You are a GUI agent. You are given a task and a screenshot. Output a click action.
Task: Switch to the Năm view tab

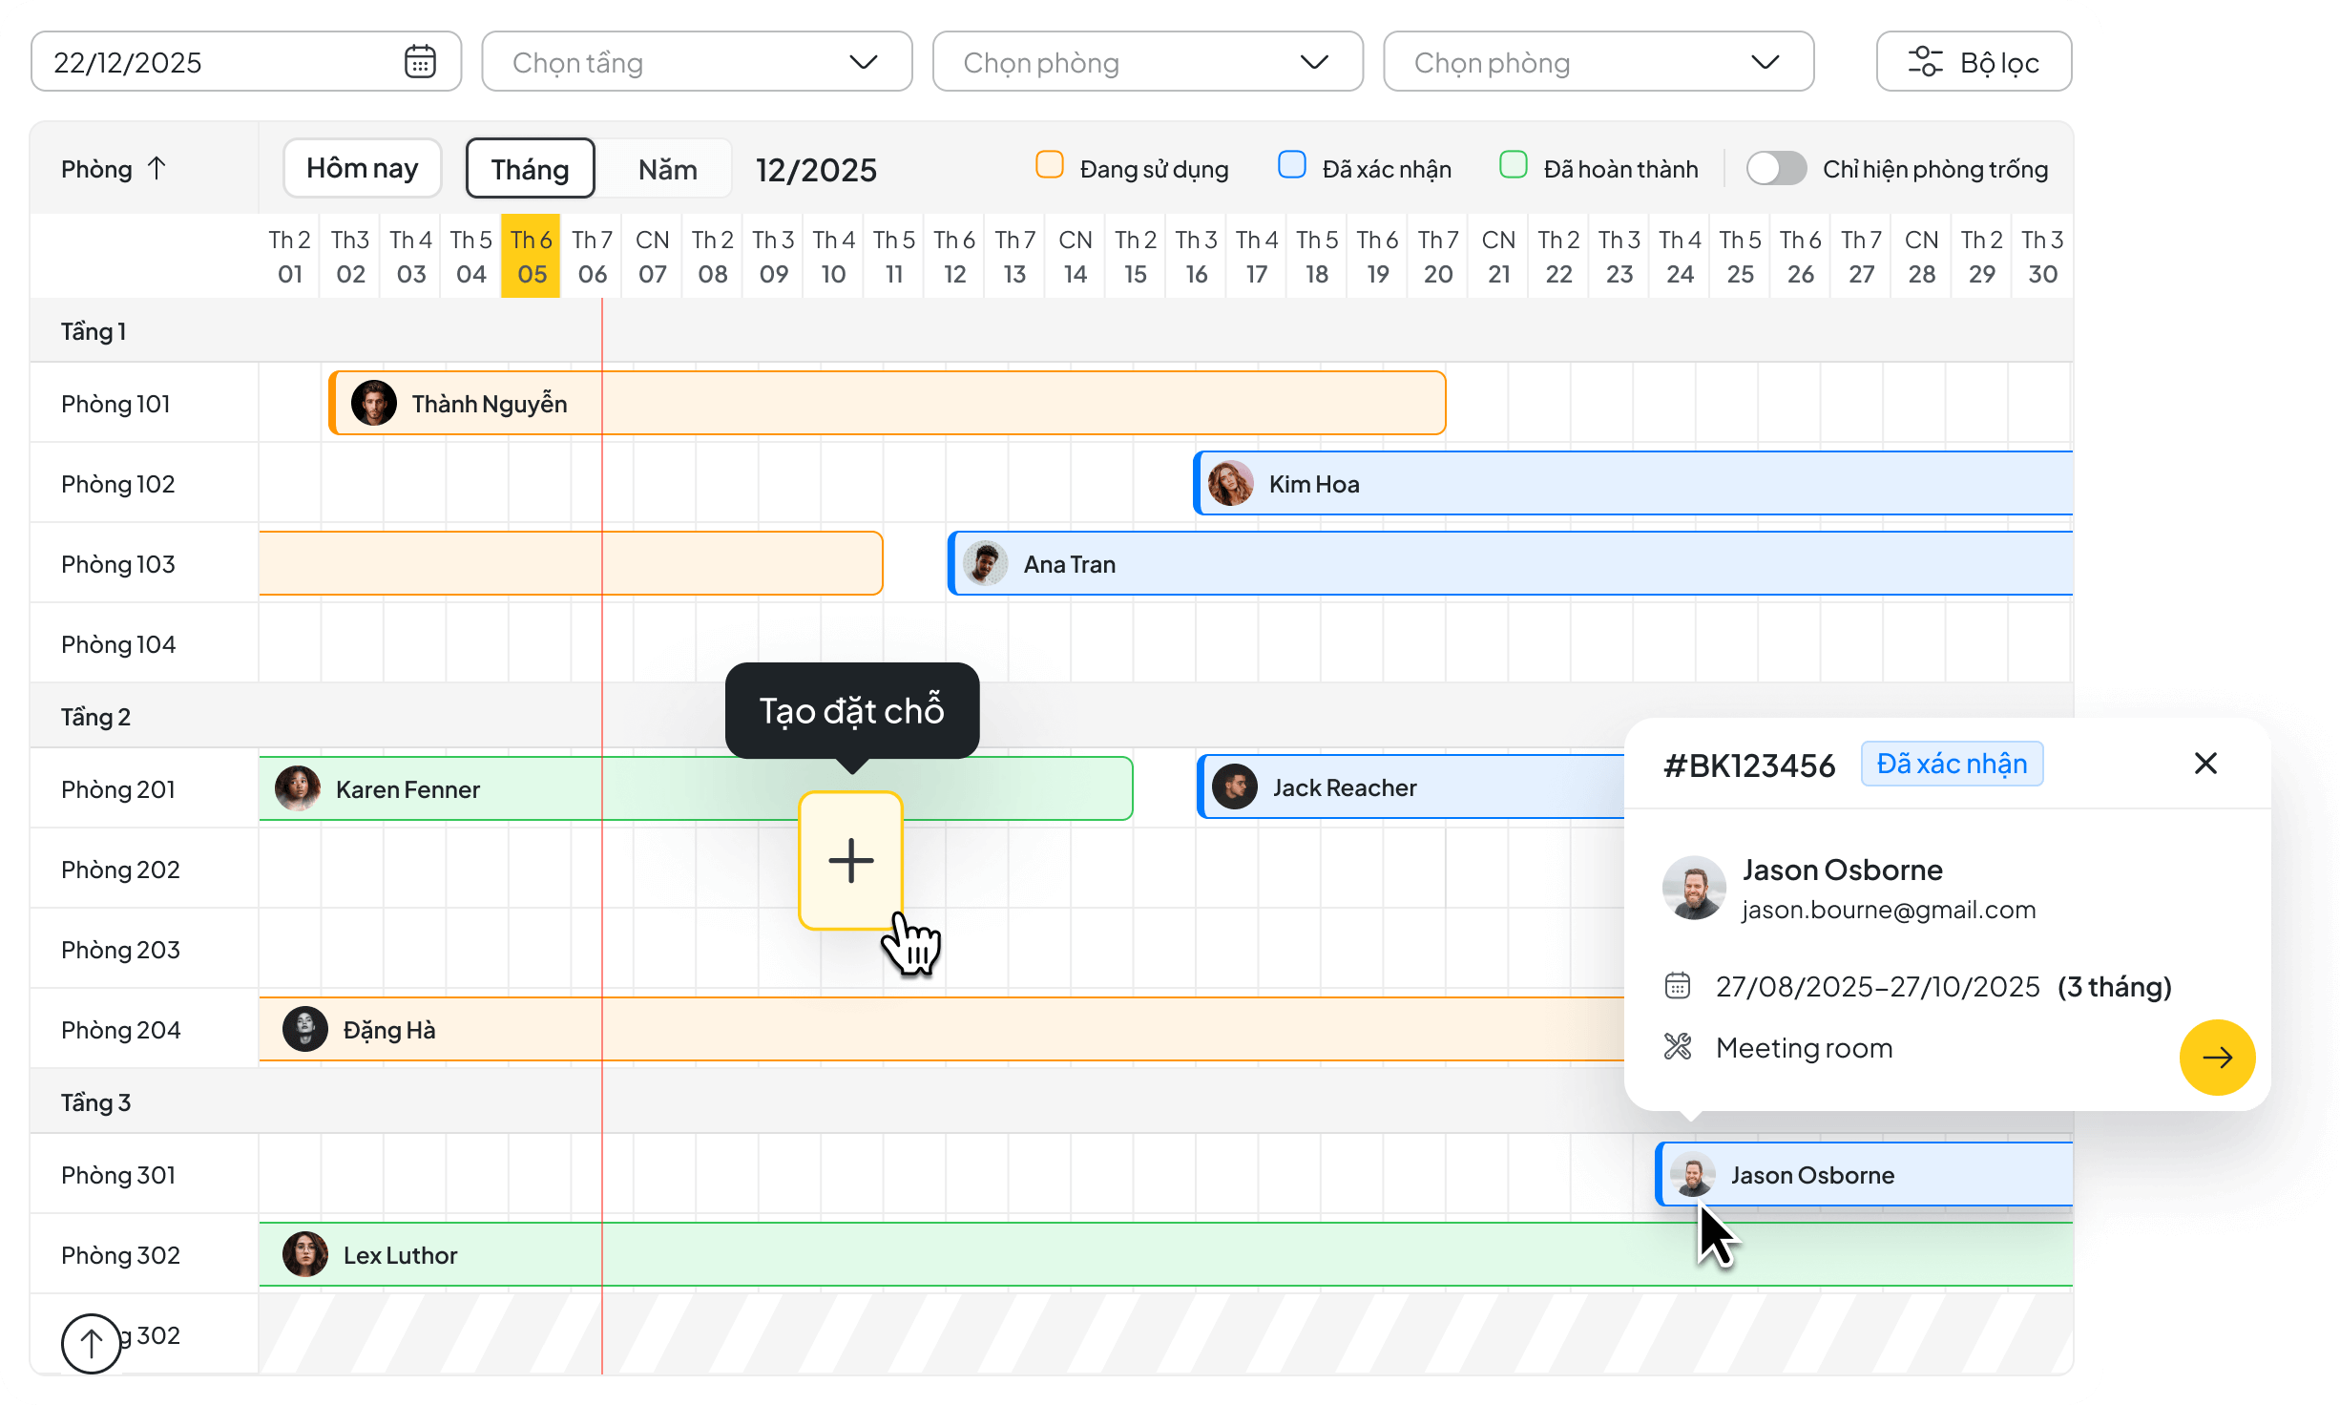[x=667, y=169]
